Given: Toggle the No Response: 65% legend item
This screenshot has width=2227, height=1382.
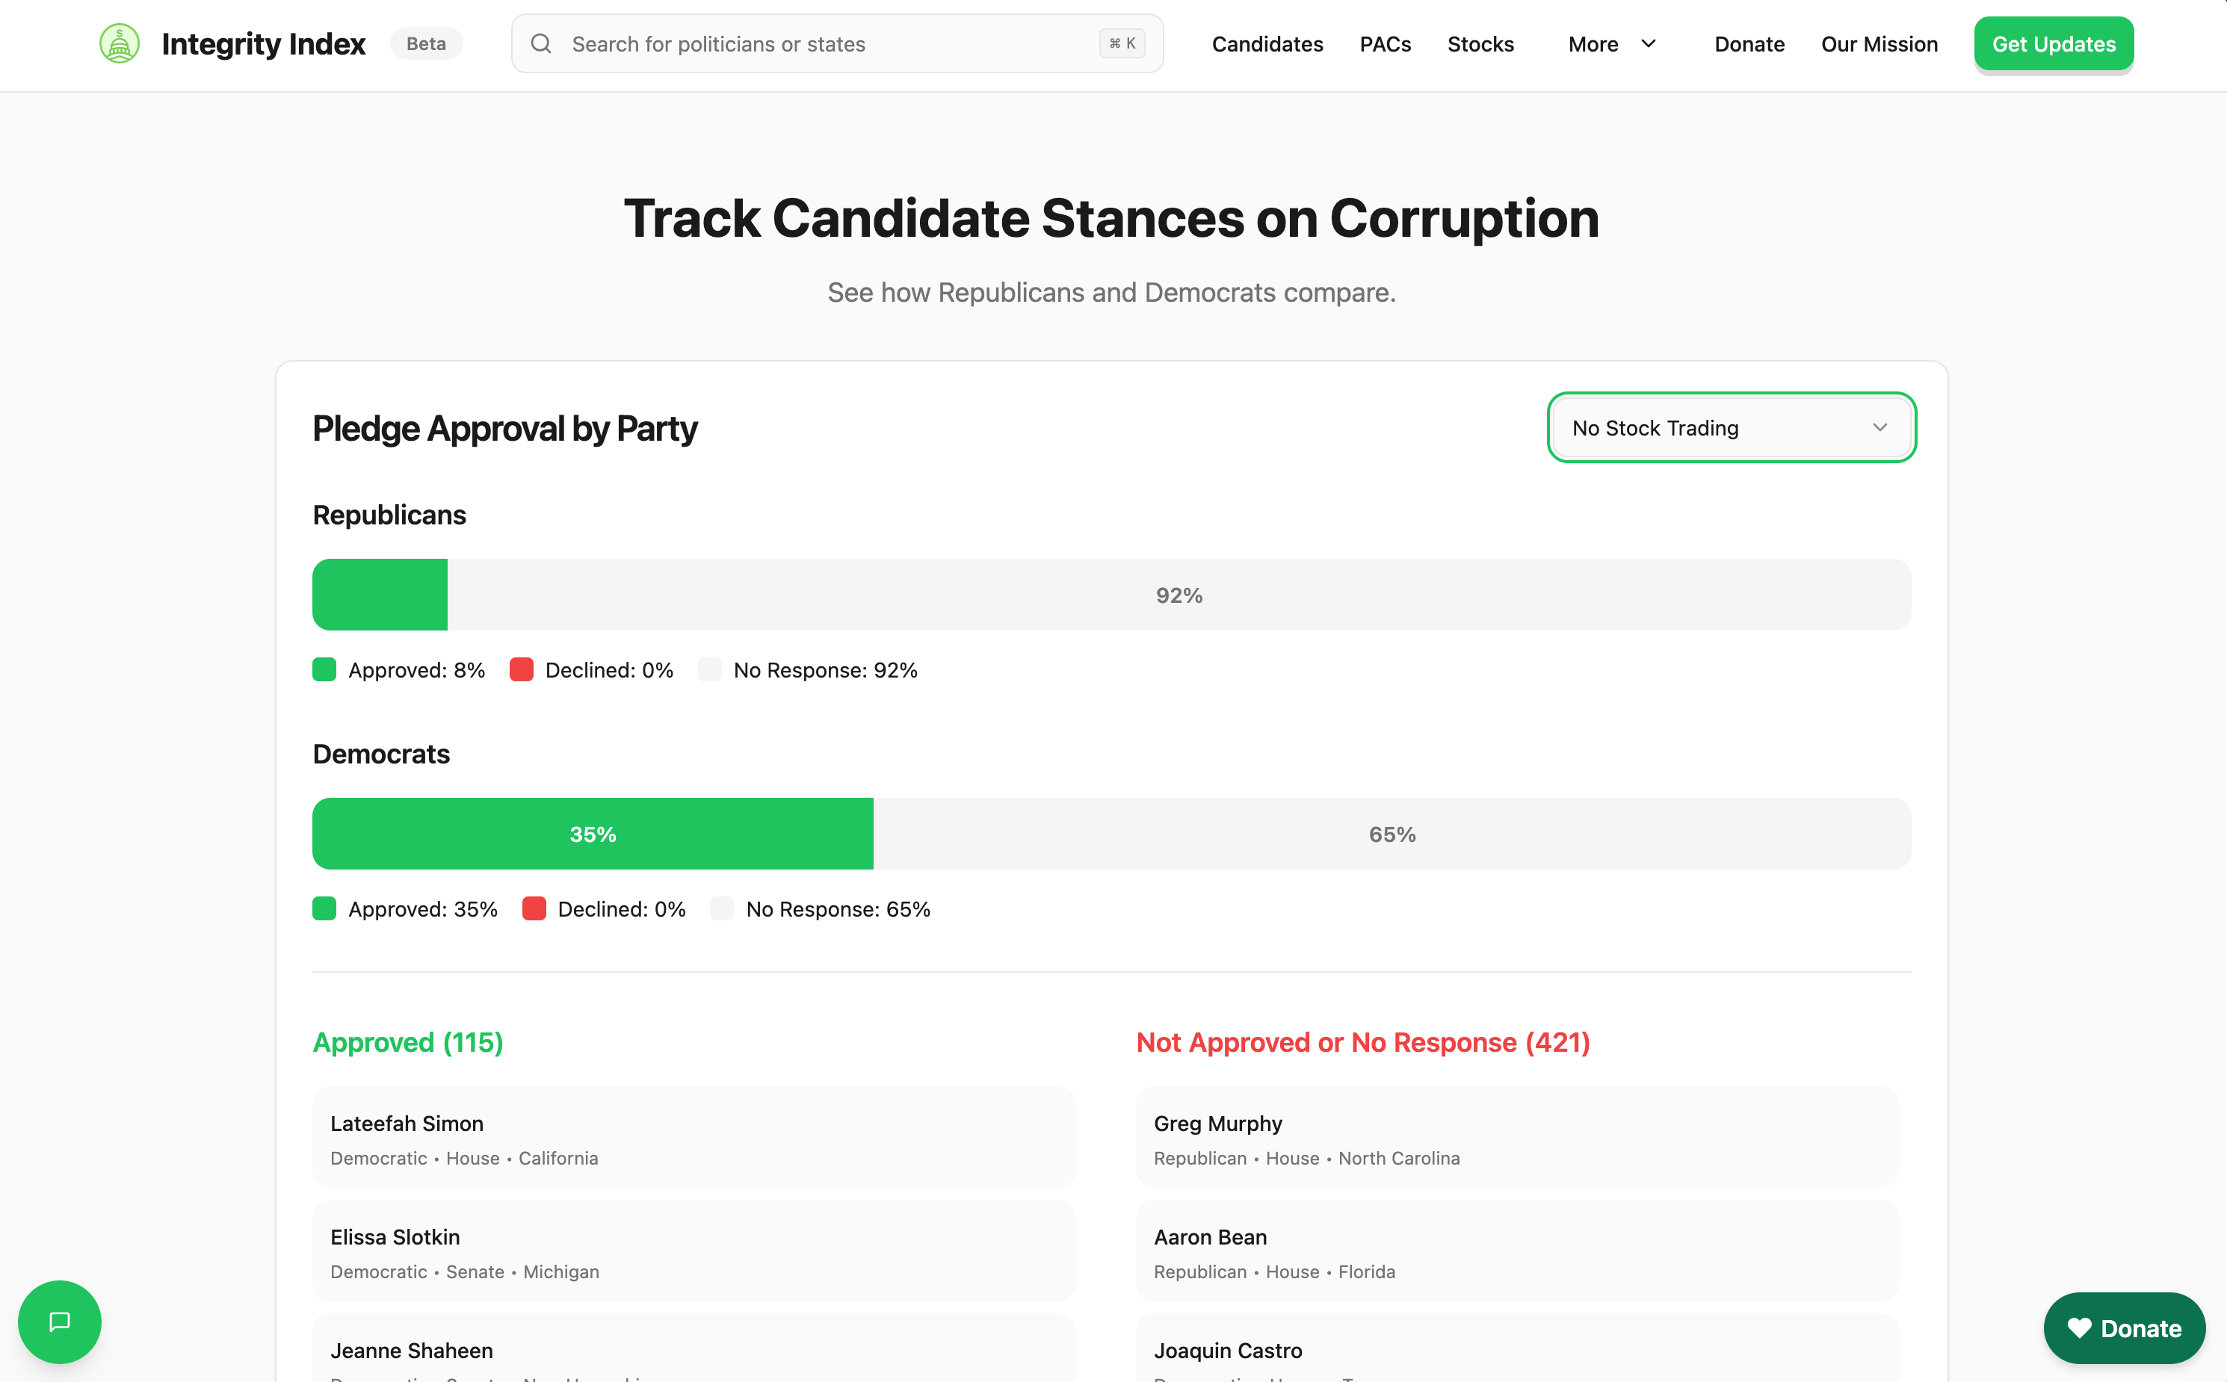Looking at the screenshot, I should pyautogui.click(x=821, y=908).
